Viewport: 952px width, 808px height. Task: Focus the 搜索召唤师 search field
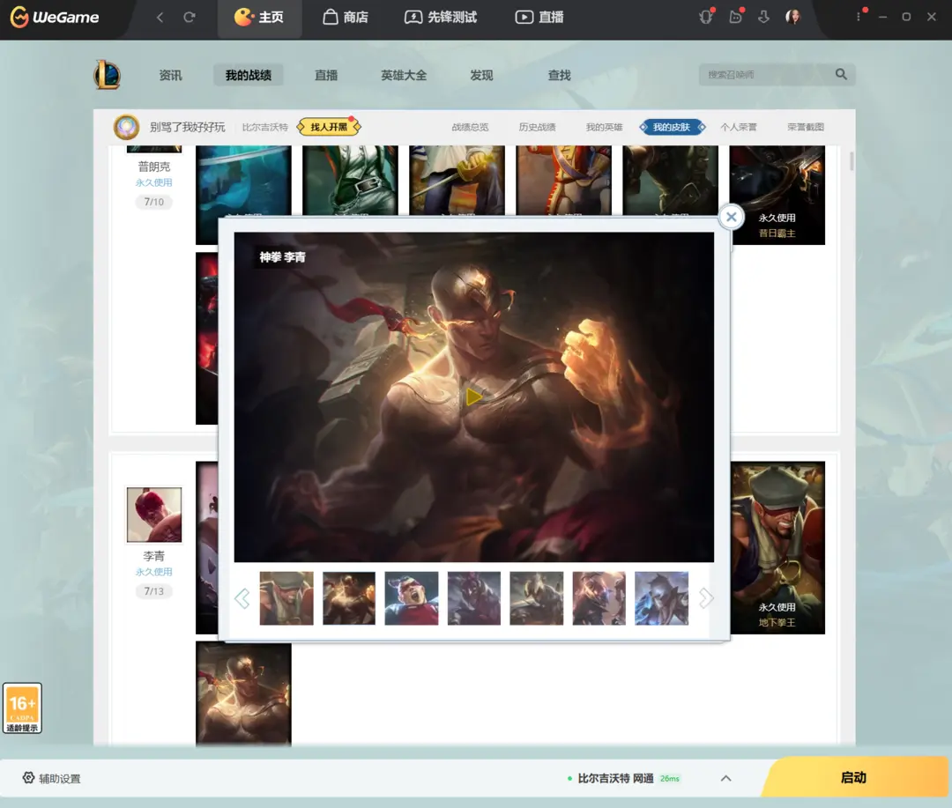768,75
